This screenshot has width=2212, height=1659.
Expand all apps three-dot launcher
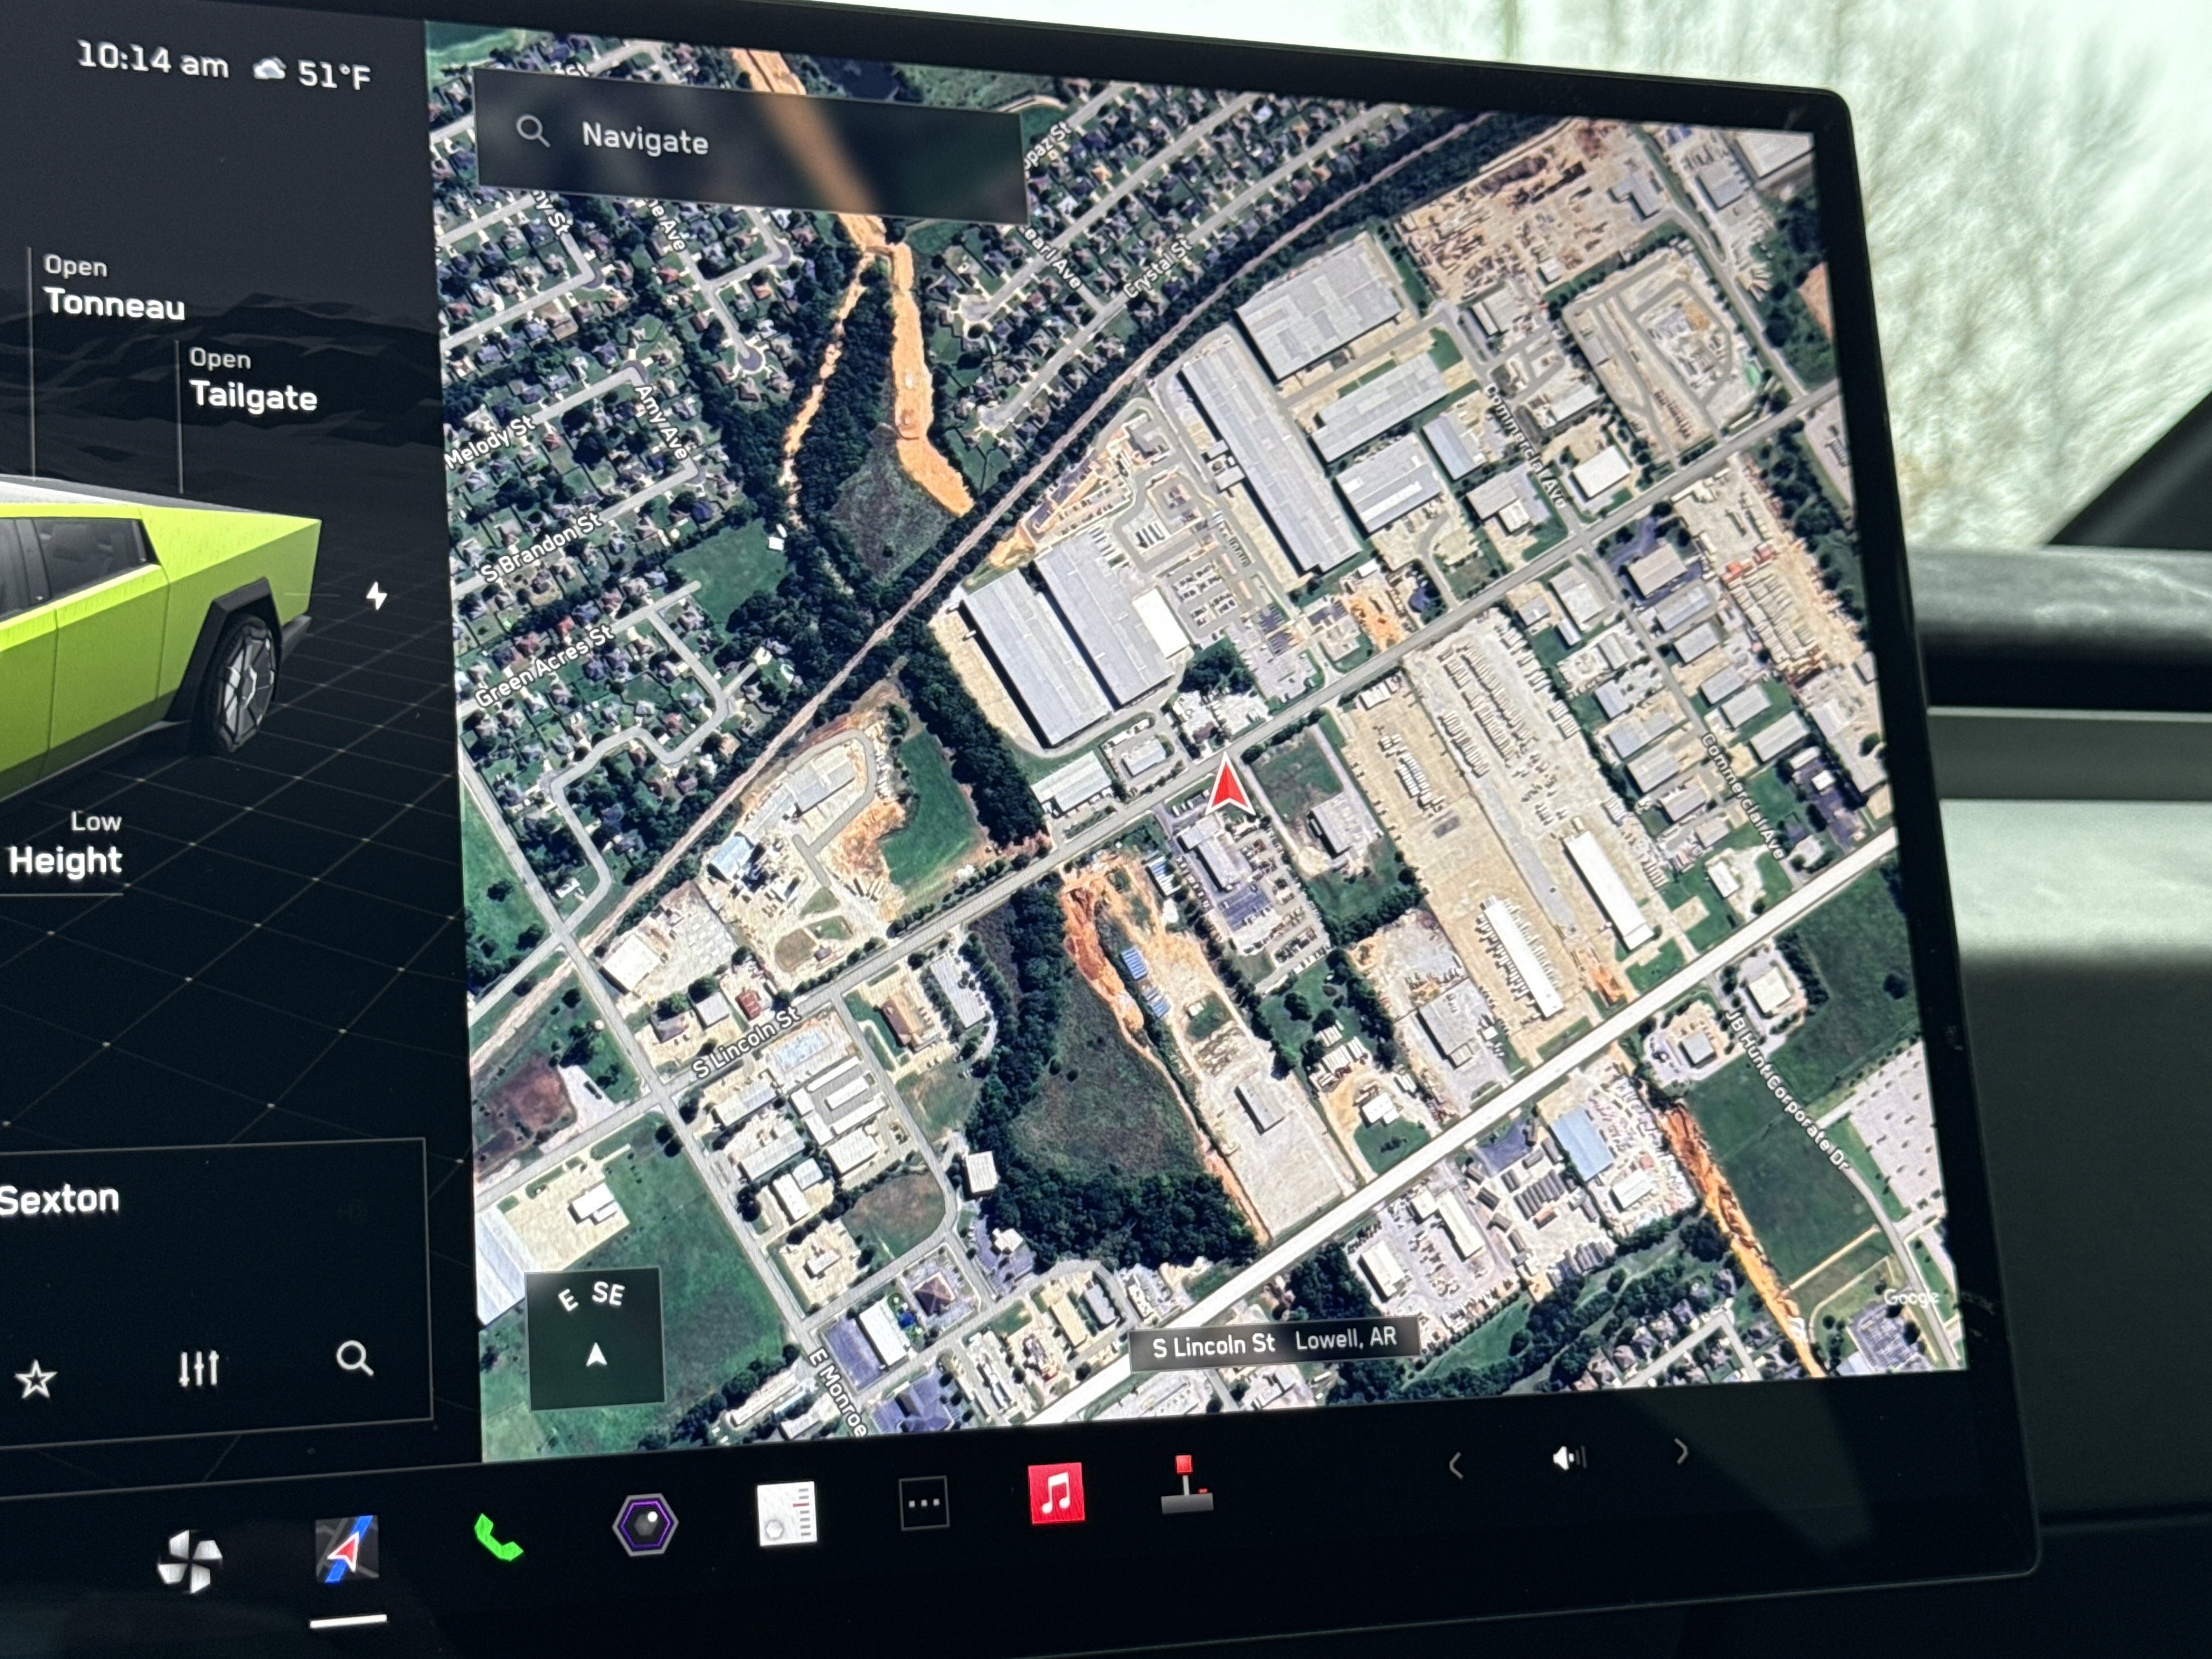(x=923, y=1503)
